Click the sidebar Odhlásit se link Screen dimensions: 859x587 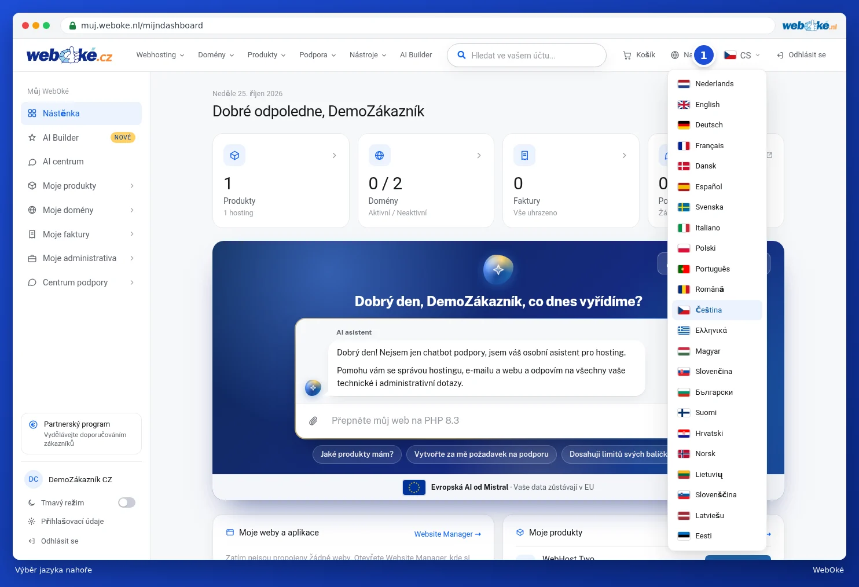pyautogui.click(x=53, y=541)
